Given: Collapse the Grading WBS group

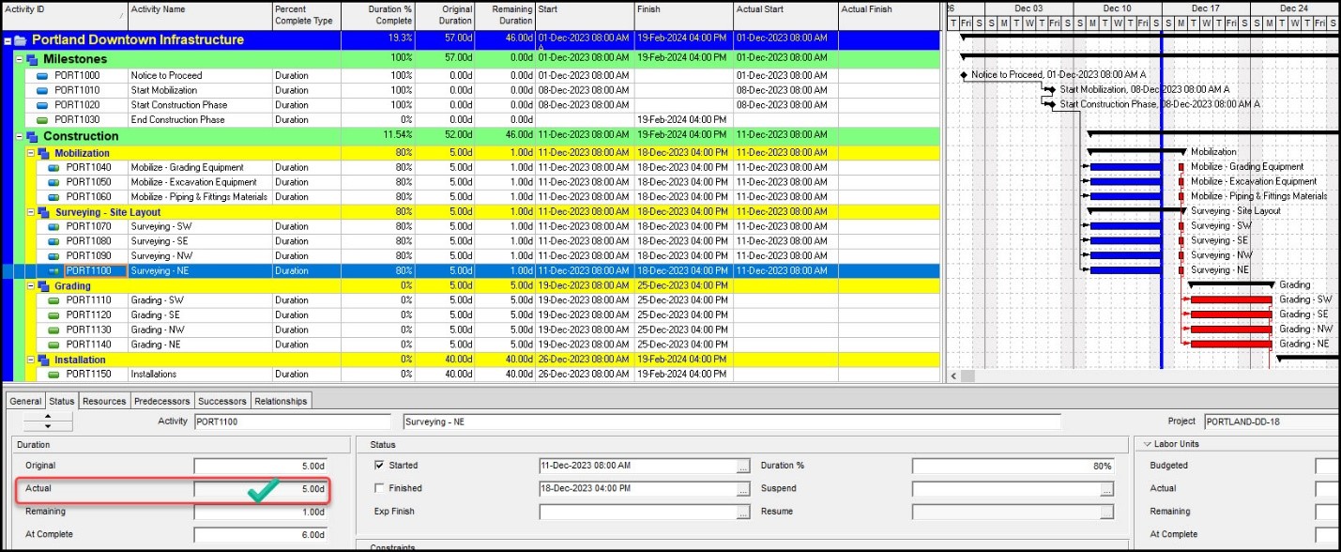Looking at the screenshot, I should tap(30, 286).
